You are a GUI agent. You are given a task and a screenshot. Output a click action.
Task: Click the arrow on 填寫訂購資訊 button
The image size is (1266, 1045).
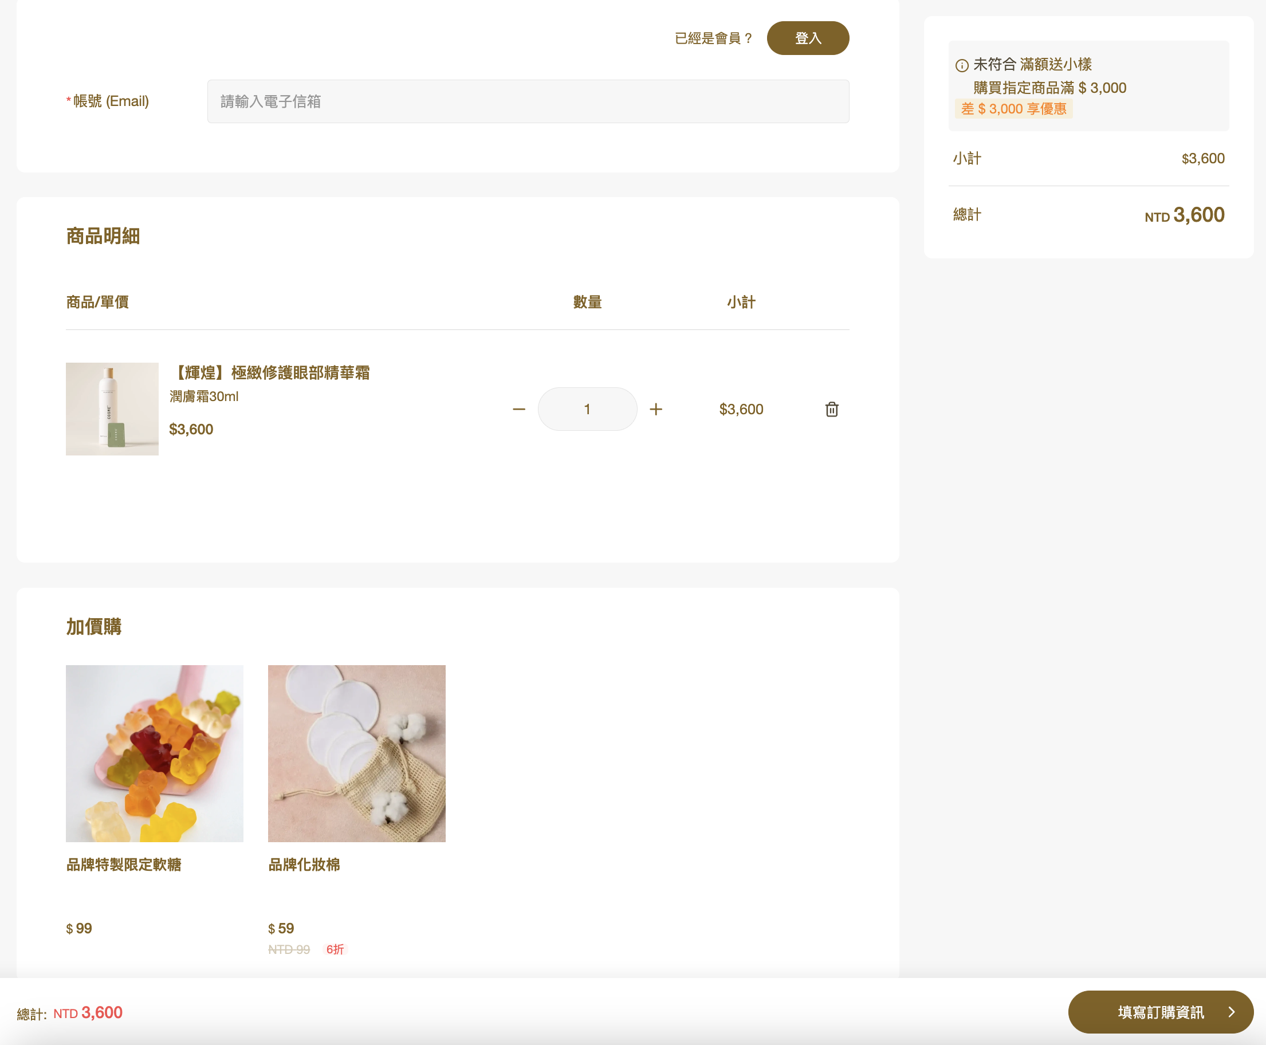pyautogui.click(x=1232, y=1012)
